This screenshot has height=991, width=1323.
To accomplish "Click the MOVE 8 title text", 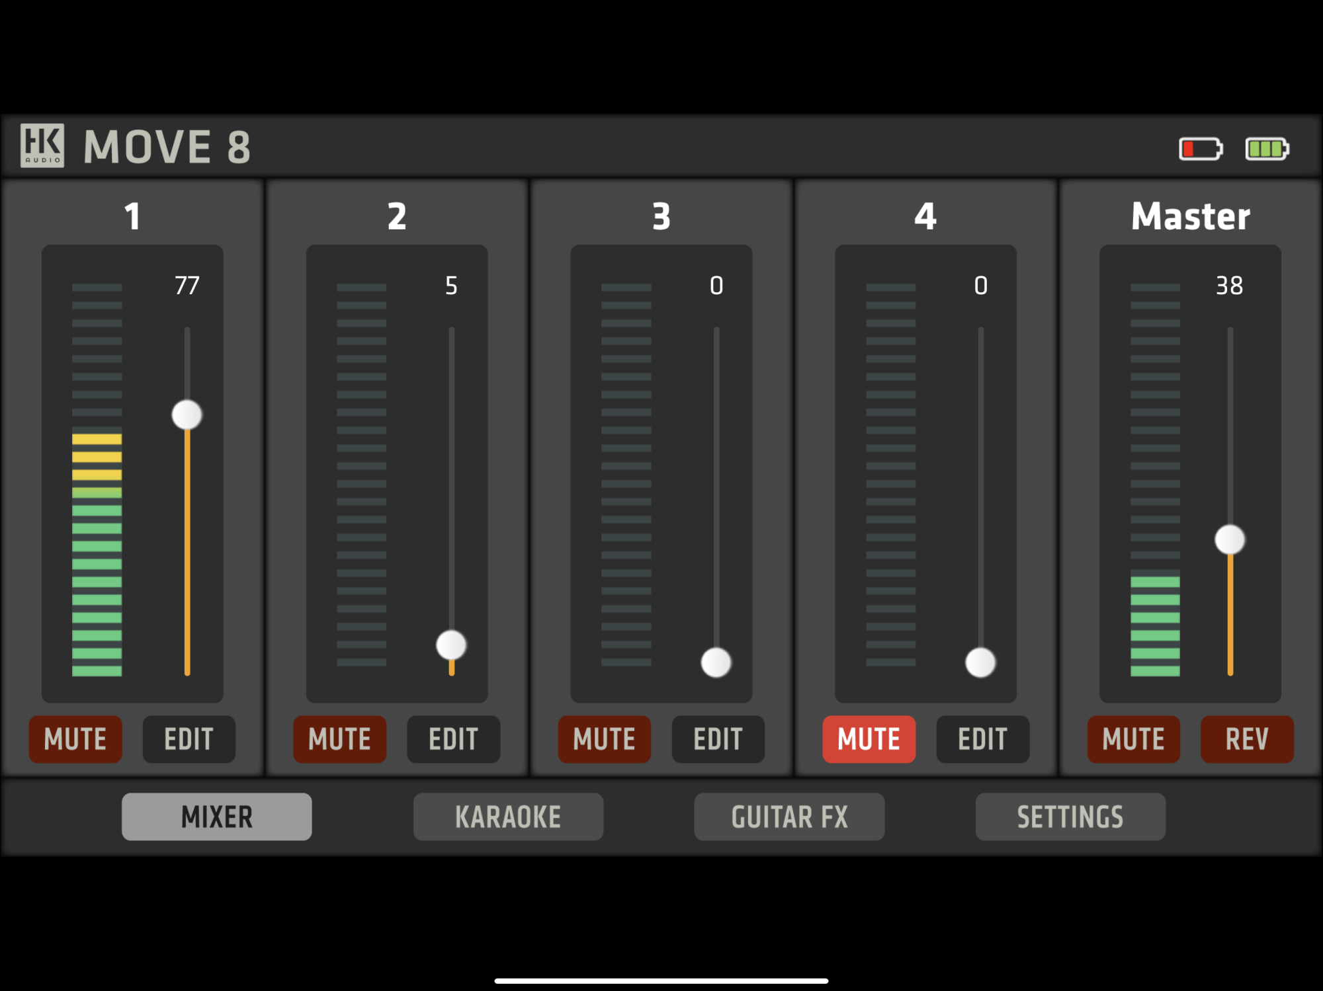I will pos(167,146).
